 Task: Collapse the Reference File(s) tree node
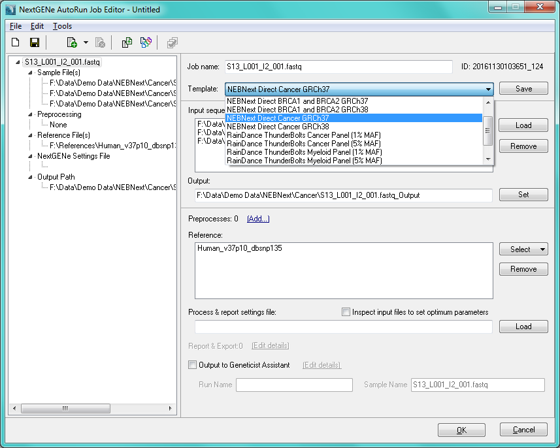[30, 135]
